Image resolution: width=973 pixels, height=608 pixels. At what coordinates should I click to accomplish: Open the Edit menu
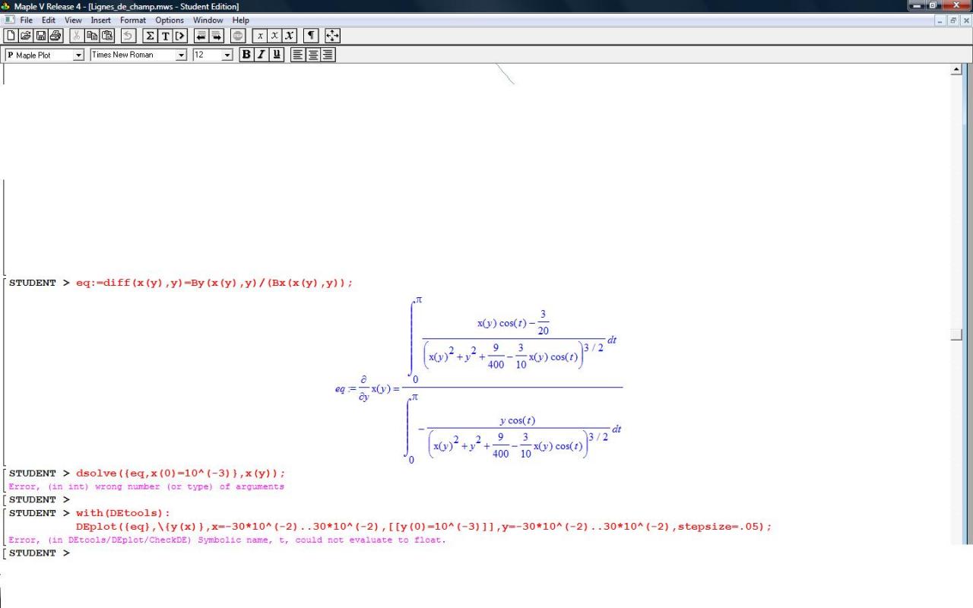[49, 20]
